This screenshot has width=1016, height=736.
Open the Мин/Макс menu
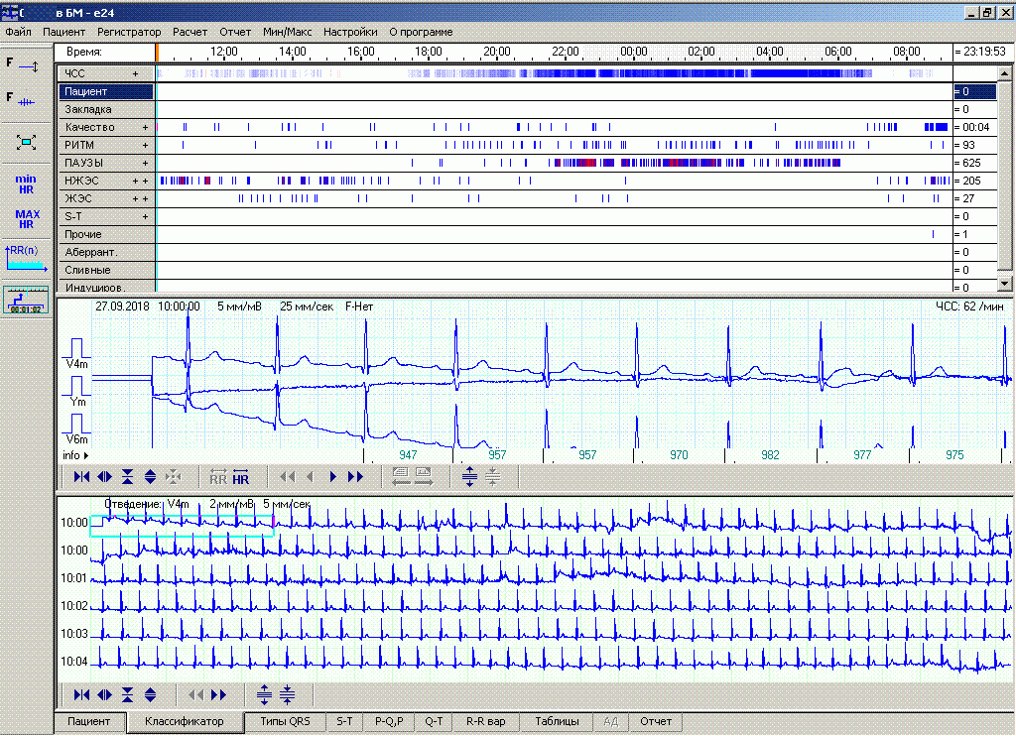coord(287,32)
